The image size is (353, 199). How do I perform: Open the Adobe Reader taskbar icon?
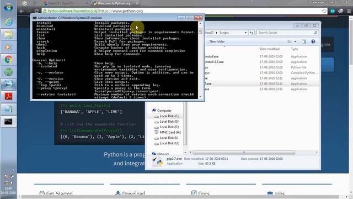pyautogui.click(x=8, y=96)
